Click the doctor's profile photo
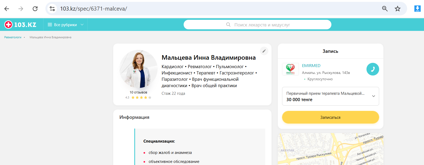 click(139, 69)
